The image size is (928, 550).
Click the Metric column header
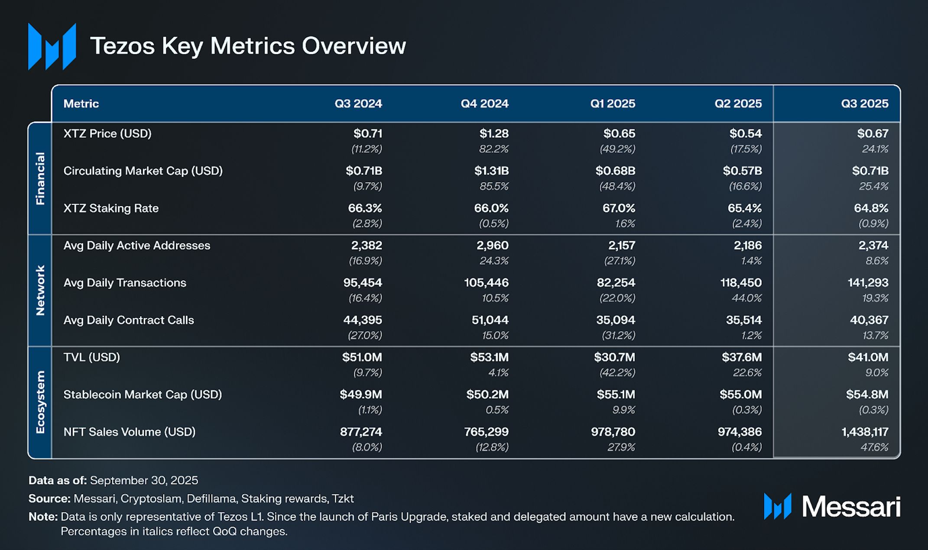pos(81,104)
